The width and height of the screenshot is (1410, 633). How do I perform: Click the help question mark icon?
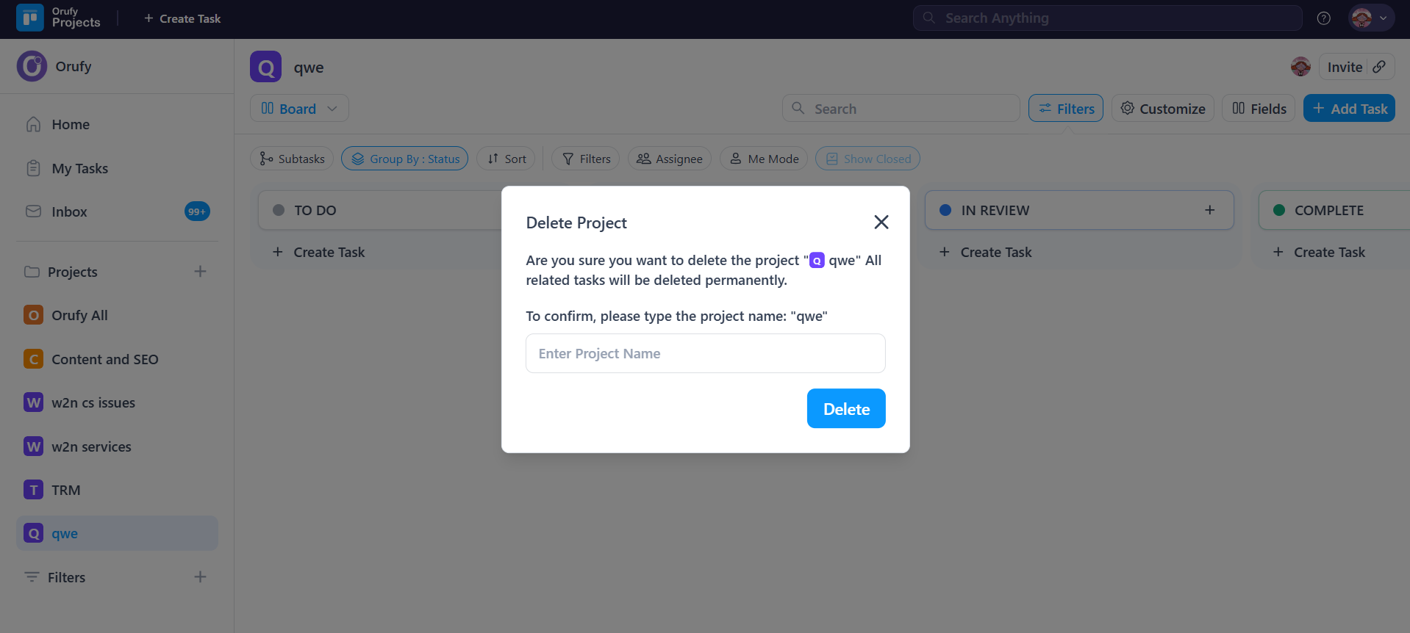pyautogui.click(x=1323, y=18)
